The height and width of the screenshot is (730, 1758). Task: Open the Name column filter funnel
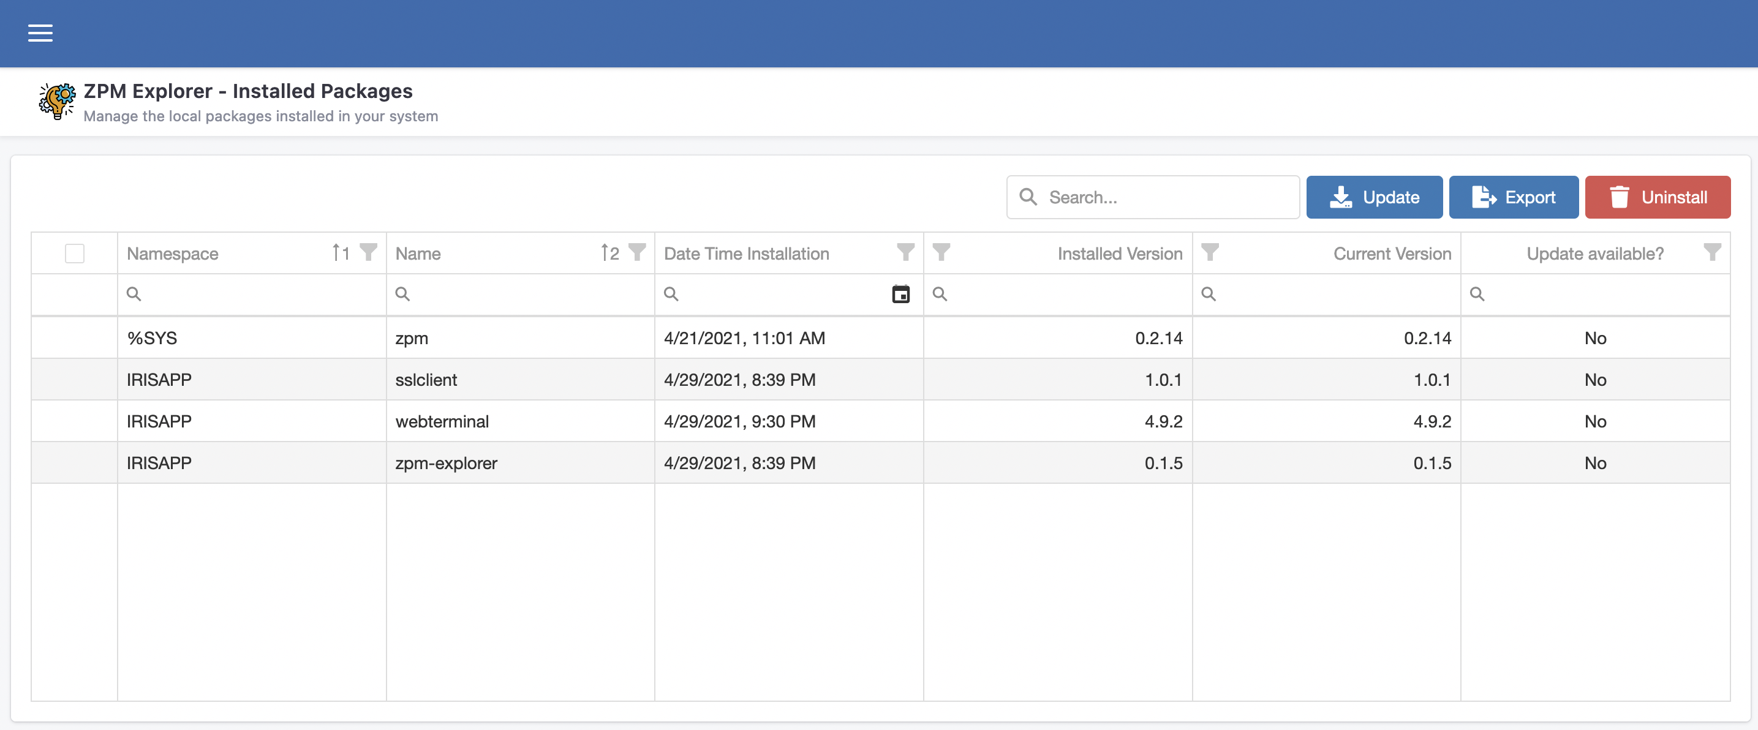636,252
